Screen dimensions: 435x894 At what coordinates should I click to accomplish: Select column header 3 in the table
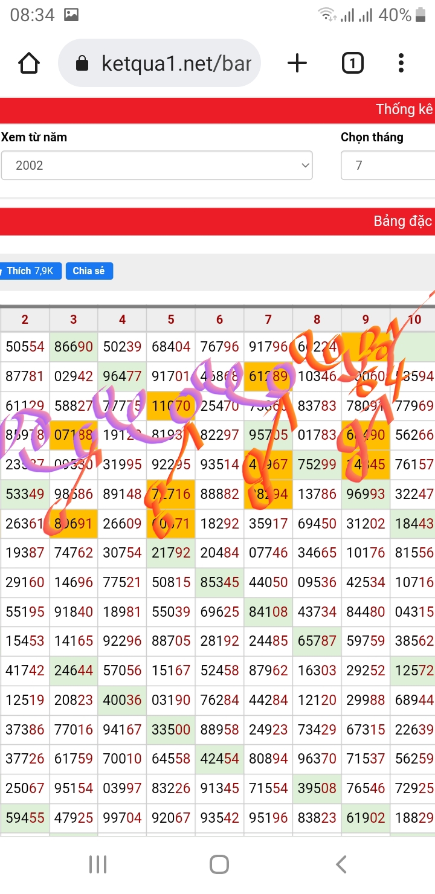pos(74,320)
